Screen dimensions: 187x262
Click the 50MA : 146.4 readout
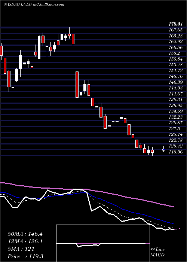click(x=25, y=234)
